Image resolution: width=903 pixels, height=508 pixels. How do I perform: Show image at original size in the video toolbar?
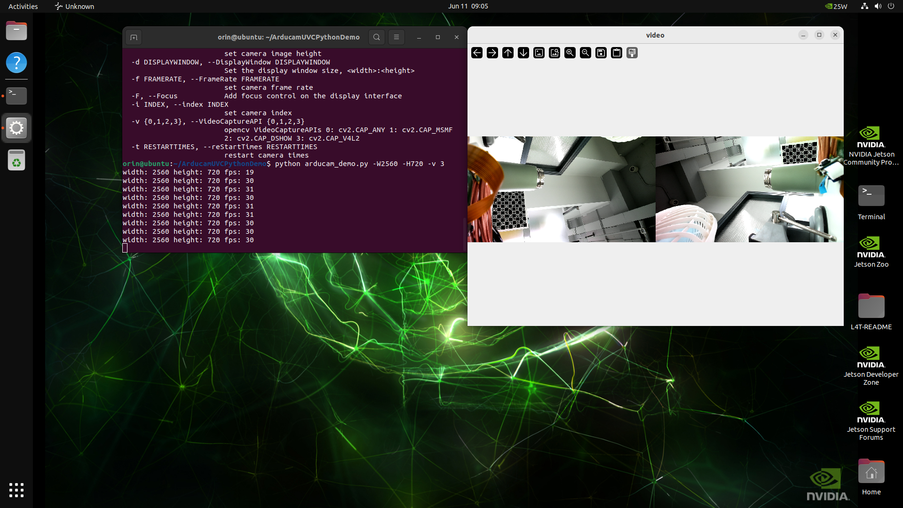[539, 53]
